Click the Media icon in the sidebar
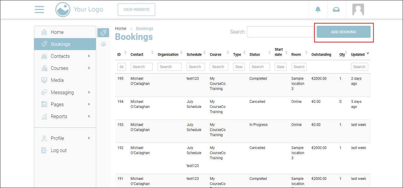The image size is (403, 188). [44, 80]
